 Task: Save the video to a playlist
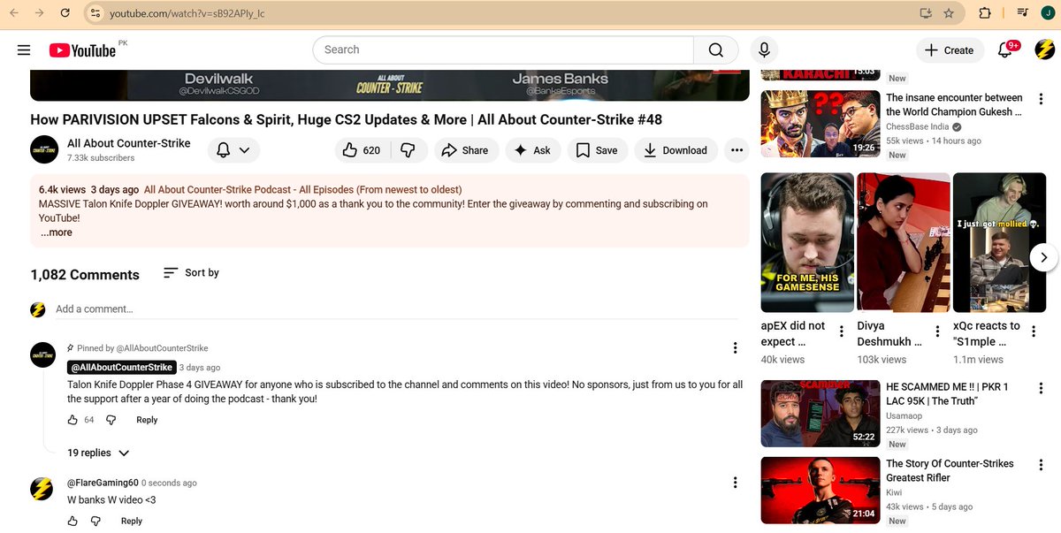[x=597, y=150]
